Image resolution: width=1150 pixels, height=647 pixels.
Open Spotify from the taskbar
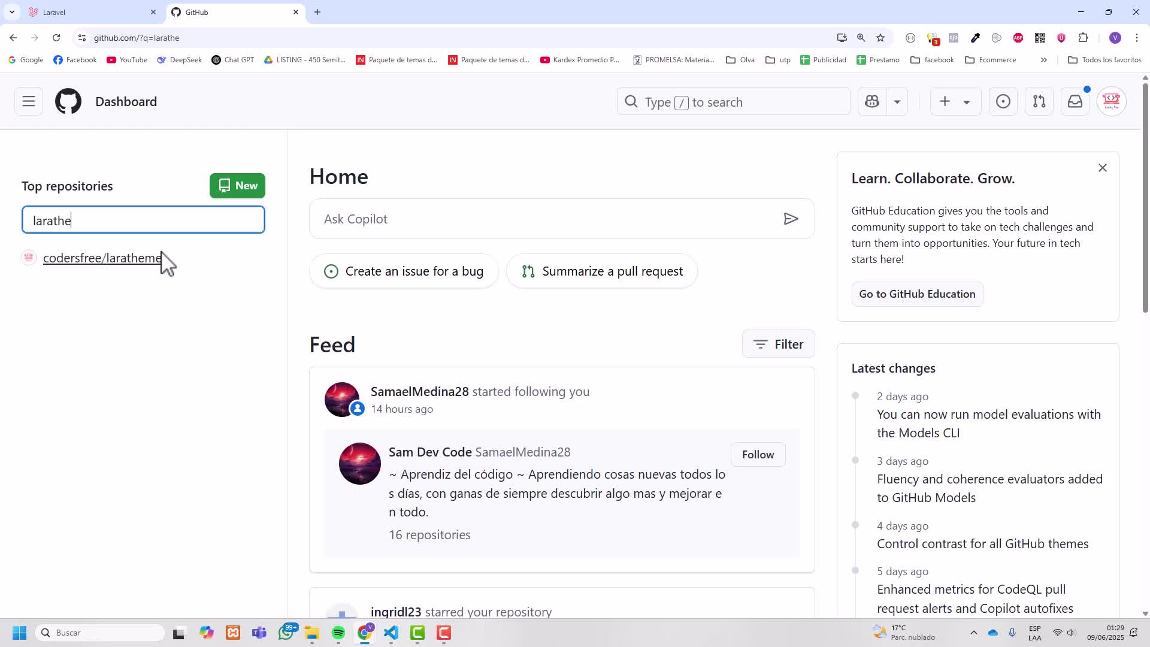click(x=338, y=633)
